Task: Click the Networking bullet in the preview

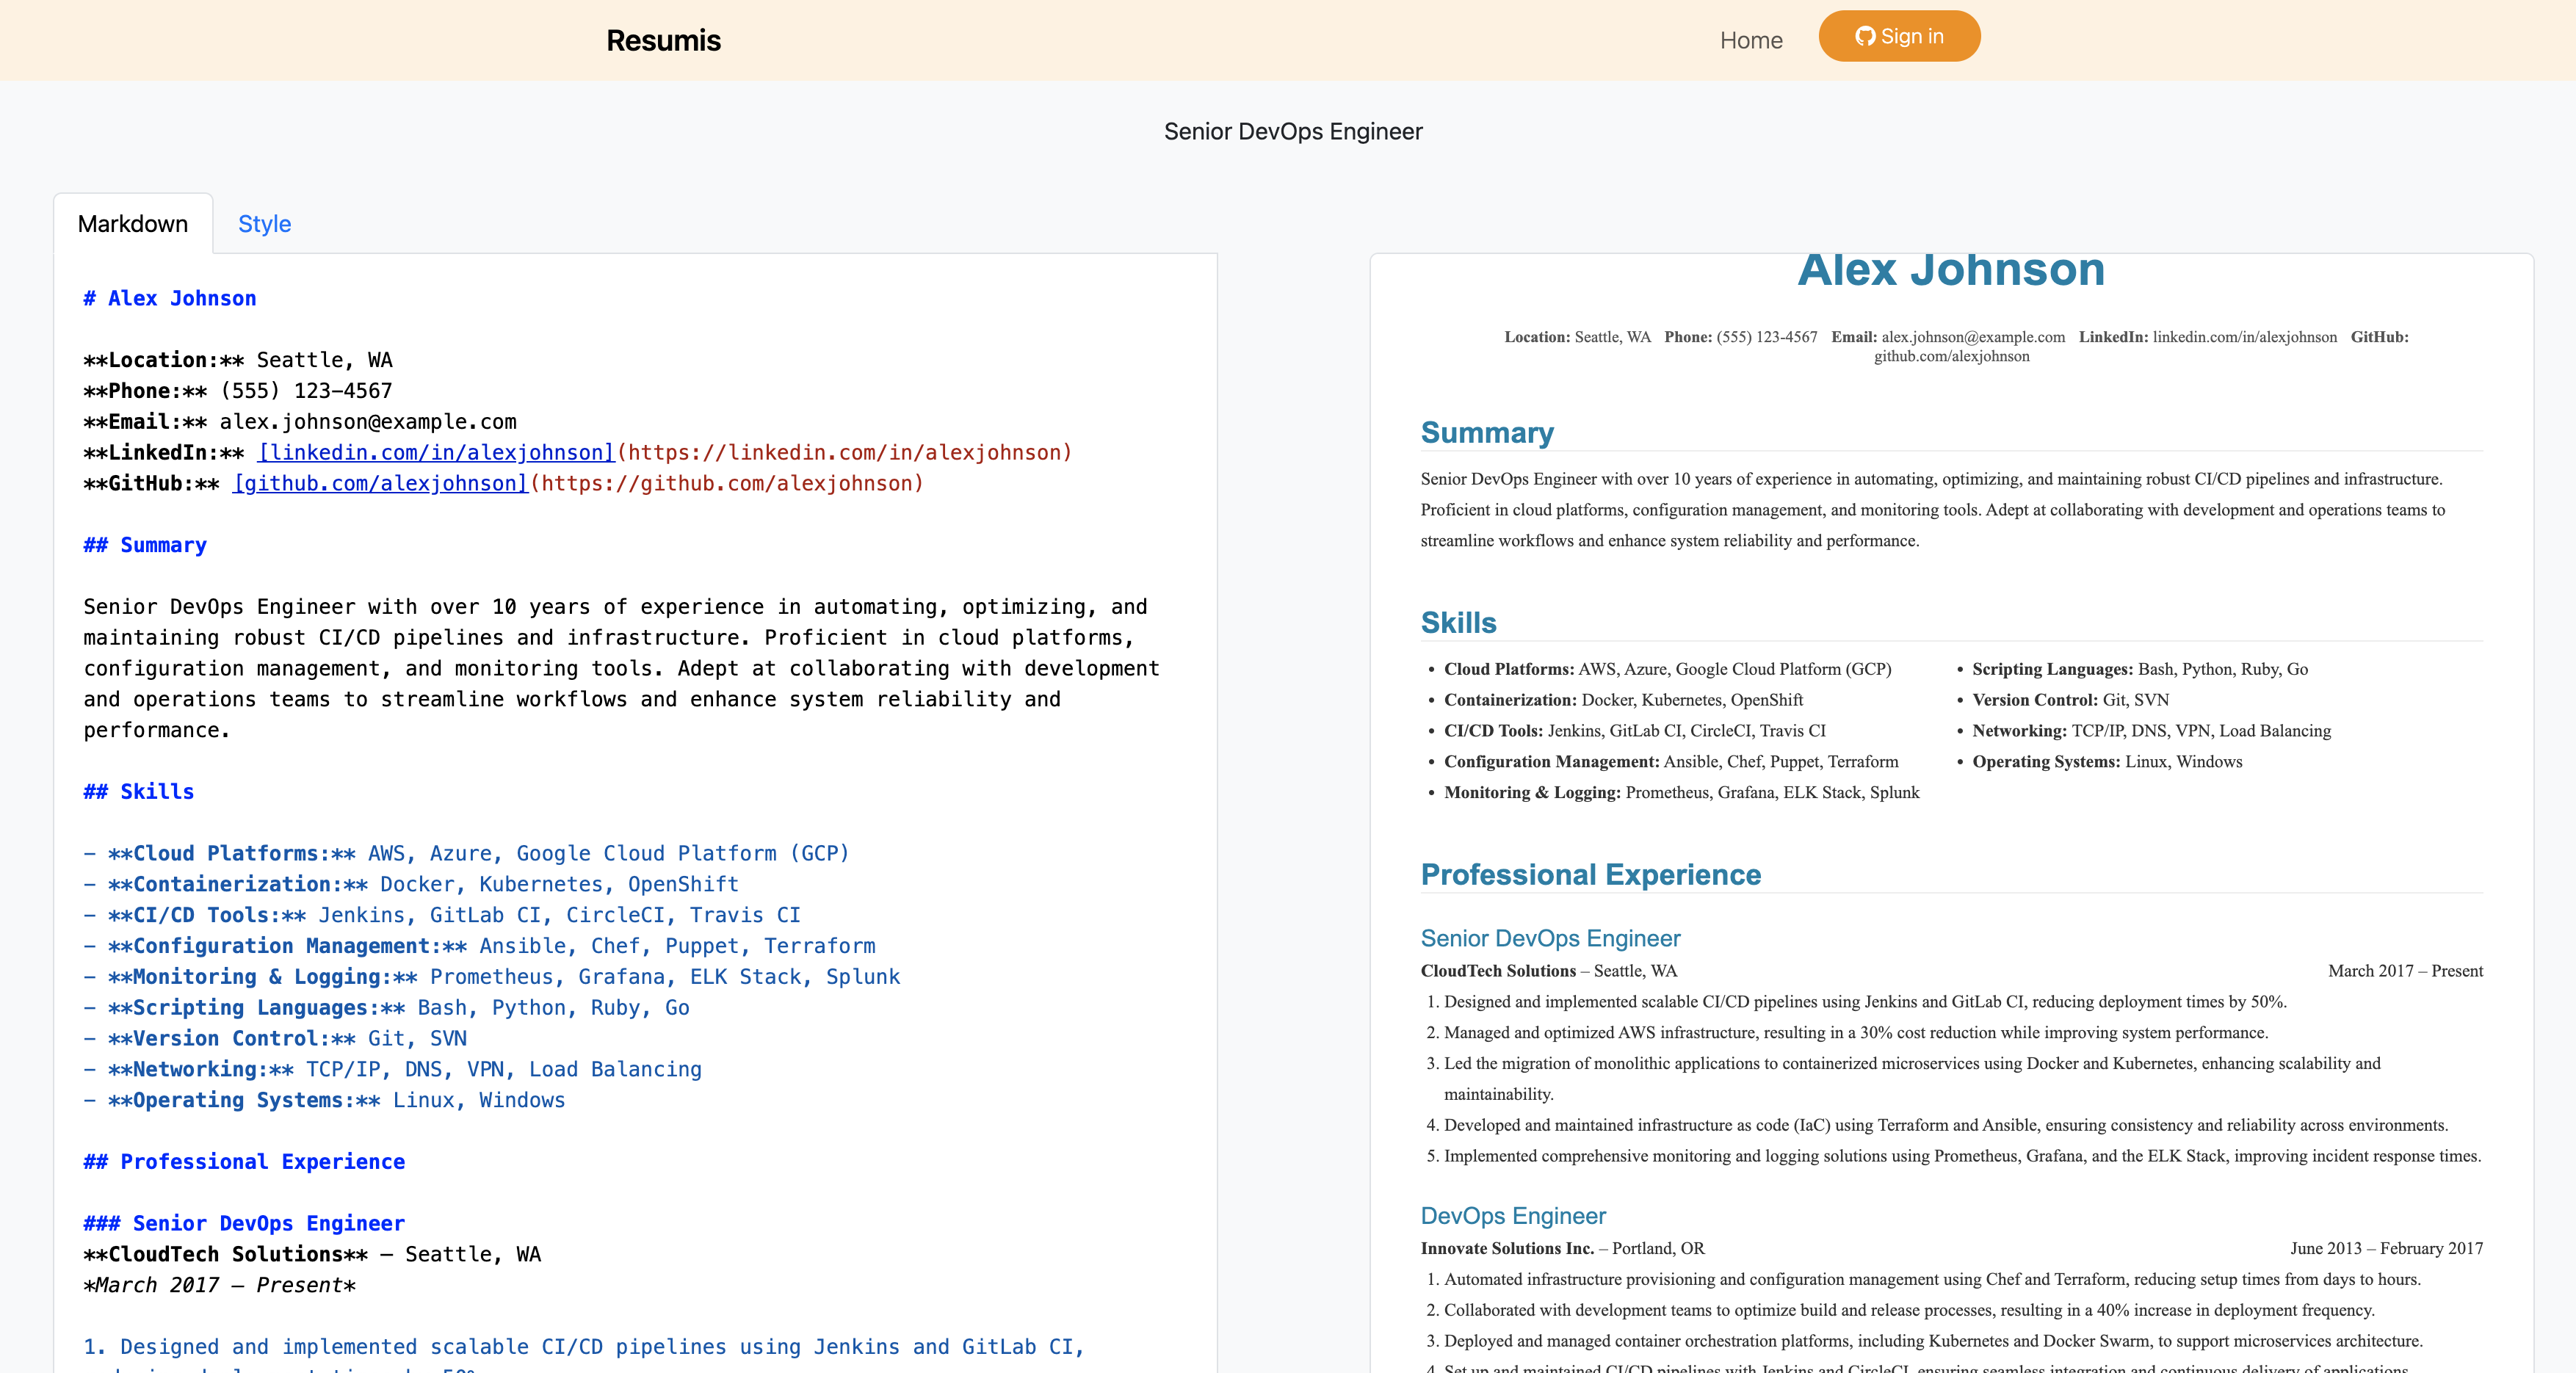Action: click(2151, 731)
